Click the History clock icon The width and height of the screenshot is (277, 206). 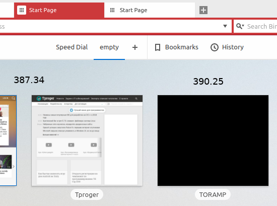click(214, 47)
